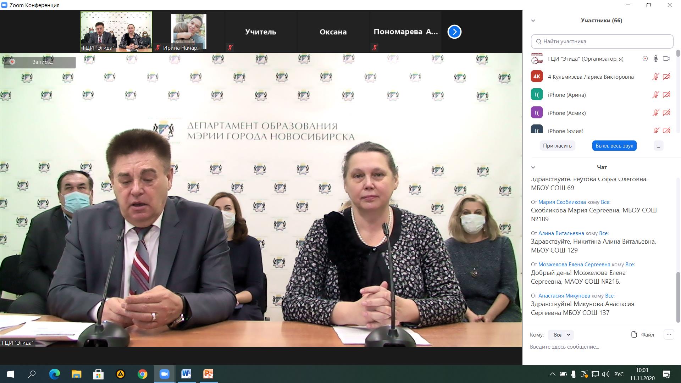Click the muted video icon for iPhone (Арина)
681x383 pixels.
coord(666,95)
